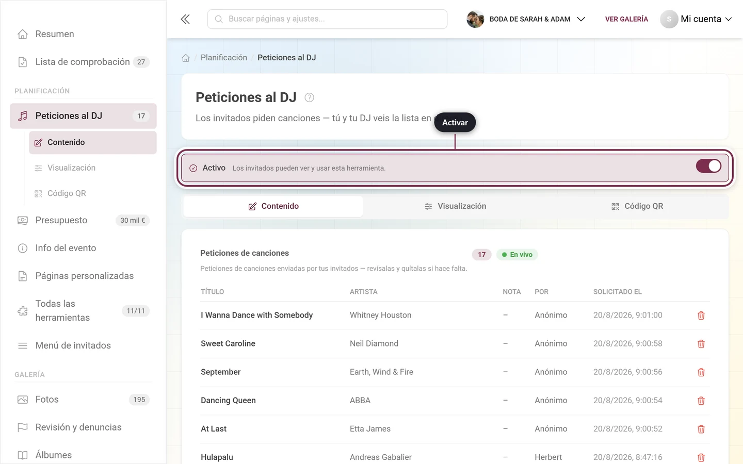Open Fotos gallery in the sidebar
This screenshot has width=743, height=464.
point(83,400)
